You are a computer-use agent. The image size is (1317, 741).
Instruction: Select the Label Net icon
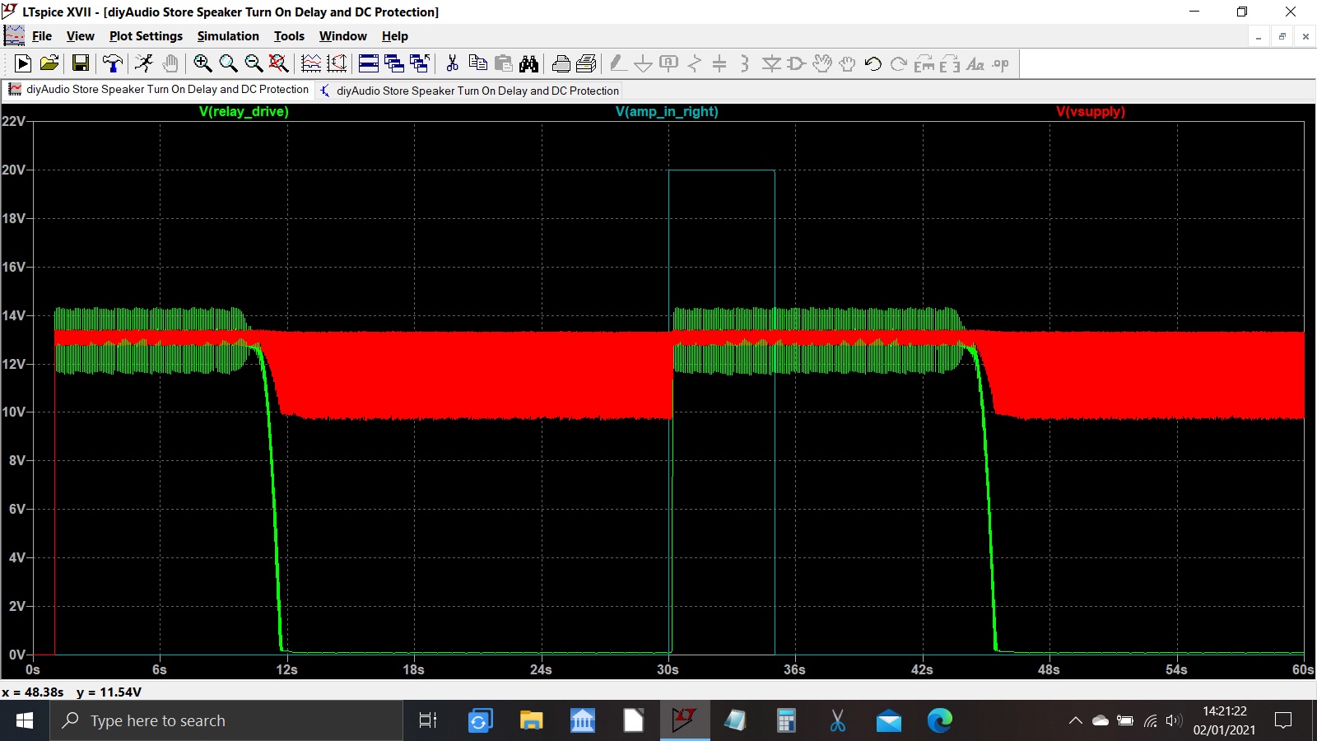[669, 63]
